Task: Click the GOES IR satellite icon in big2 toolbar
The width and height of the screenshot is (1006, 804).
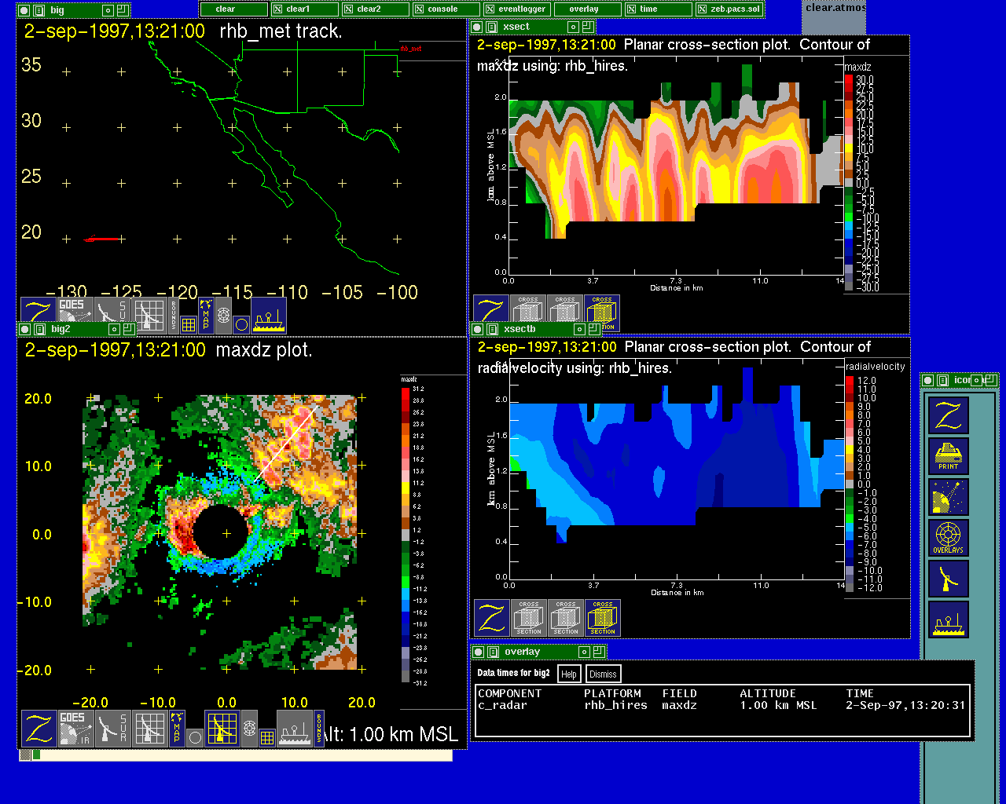Action: (75, 728)
